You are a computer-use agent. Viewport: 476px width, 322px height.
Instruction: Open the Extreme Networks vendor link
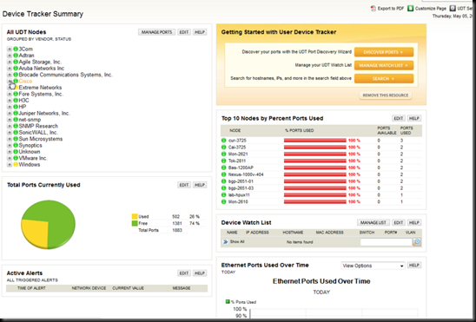point(40,88)
